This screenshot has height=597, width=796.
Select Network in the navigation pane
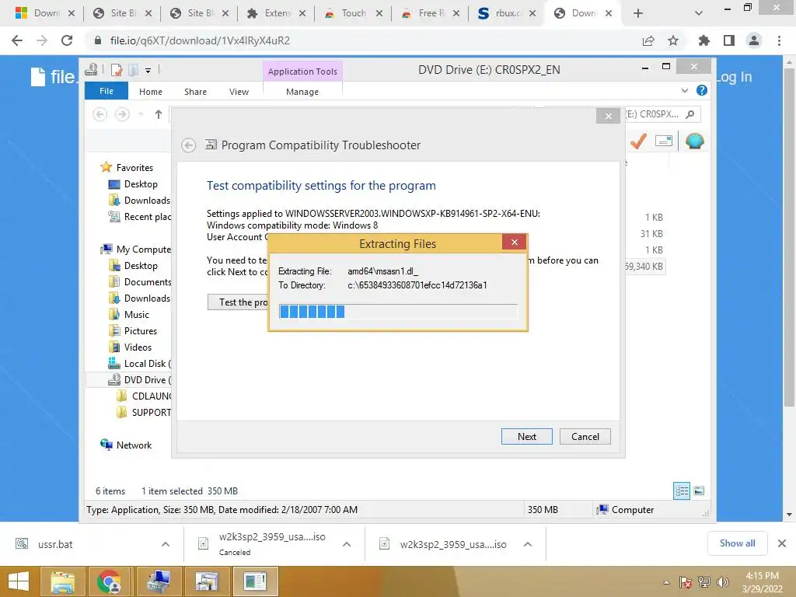(x=134, y=445)
